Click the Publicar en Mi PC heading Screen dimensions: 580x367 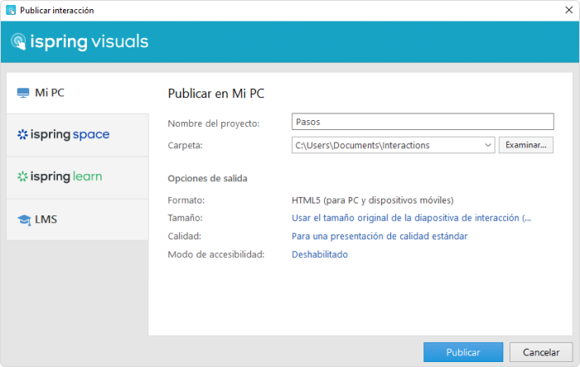coord(216,94)
